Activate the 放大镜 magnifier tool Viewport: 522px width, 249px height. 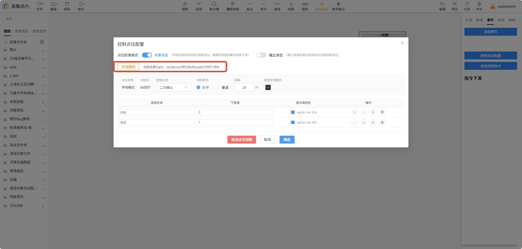coord(214,6)
